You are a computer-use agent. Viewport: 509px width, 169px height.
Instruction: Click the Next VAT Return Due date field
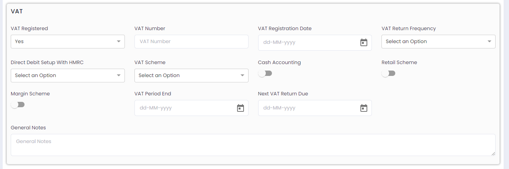pos(315,108)
